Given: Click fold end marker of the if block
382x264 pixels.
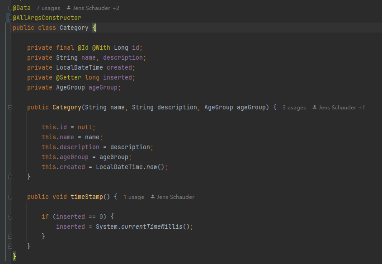Looking at the screenshot, I should (10, 236).
